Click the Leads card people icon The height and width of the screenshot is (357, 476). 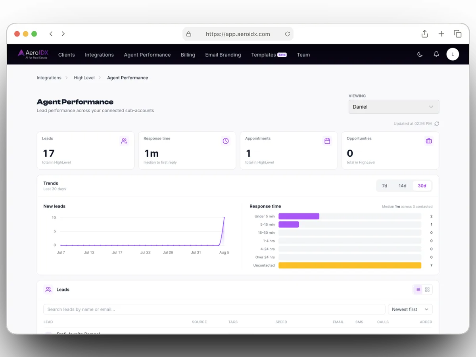coord(124,141)
